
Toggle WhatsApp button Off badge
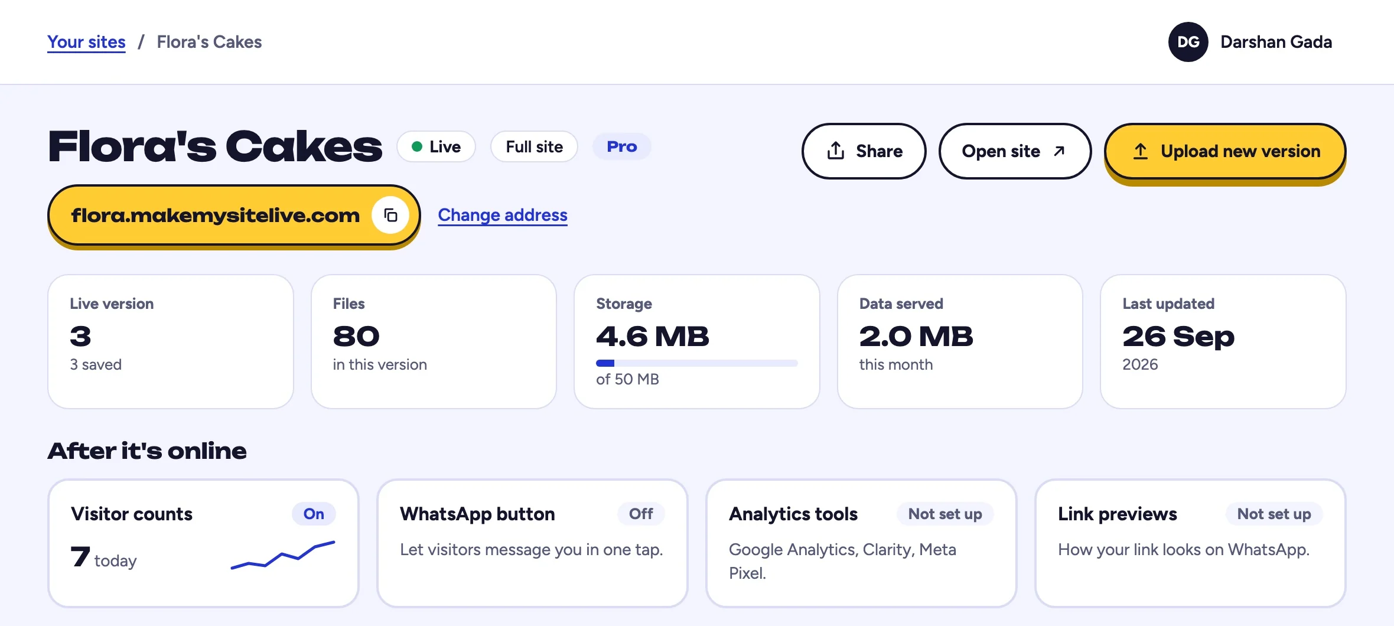tap(641, 514)
